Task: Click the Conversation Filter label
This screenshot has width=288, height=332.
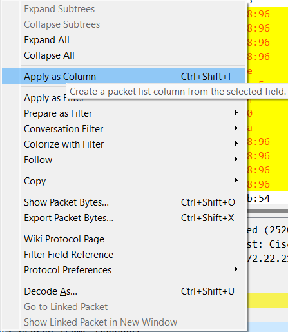Action: point(64,129)
